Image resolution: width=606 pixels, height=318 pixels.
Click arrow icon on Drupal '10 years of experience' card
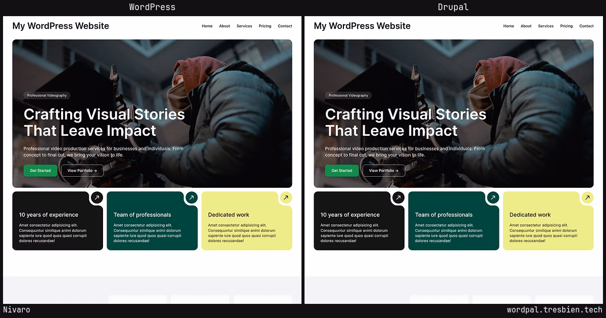[x=398, y=197]
